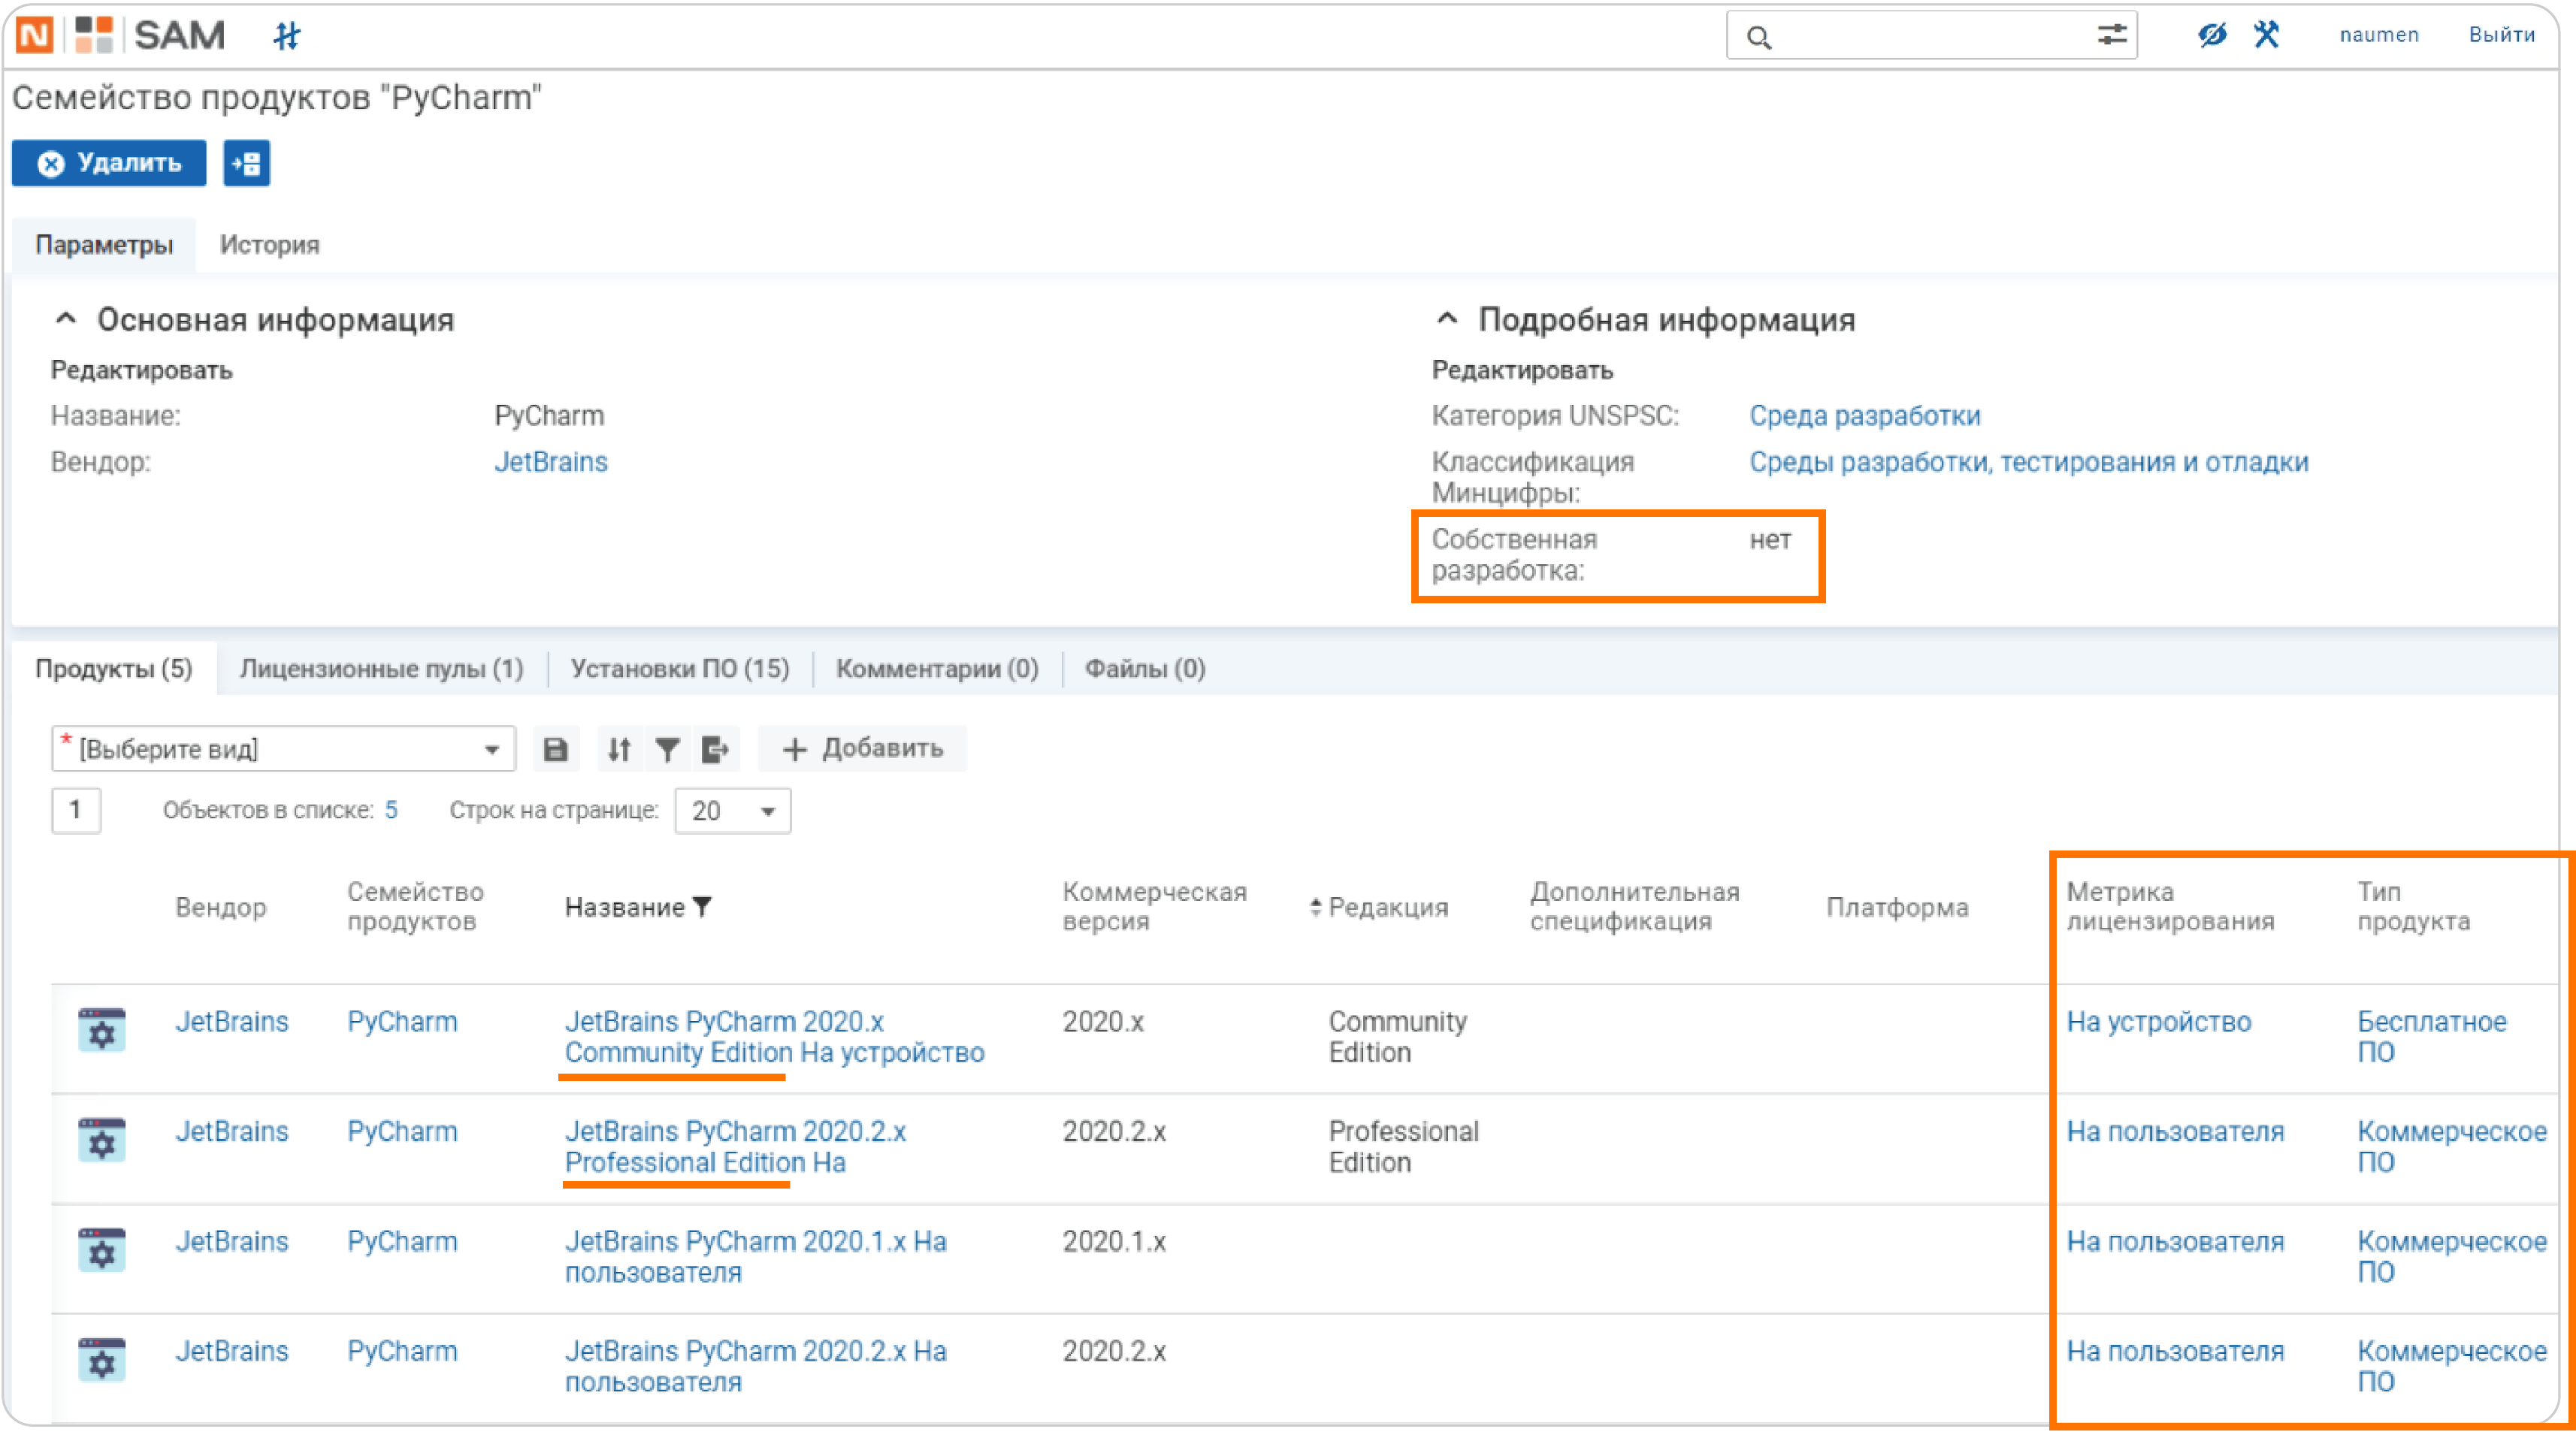
Task: Apply the filter funnel icon above products
Action: tap(668, 748)
